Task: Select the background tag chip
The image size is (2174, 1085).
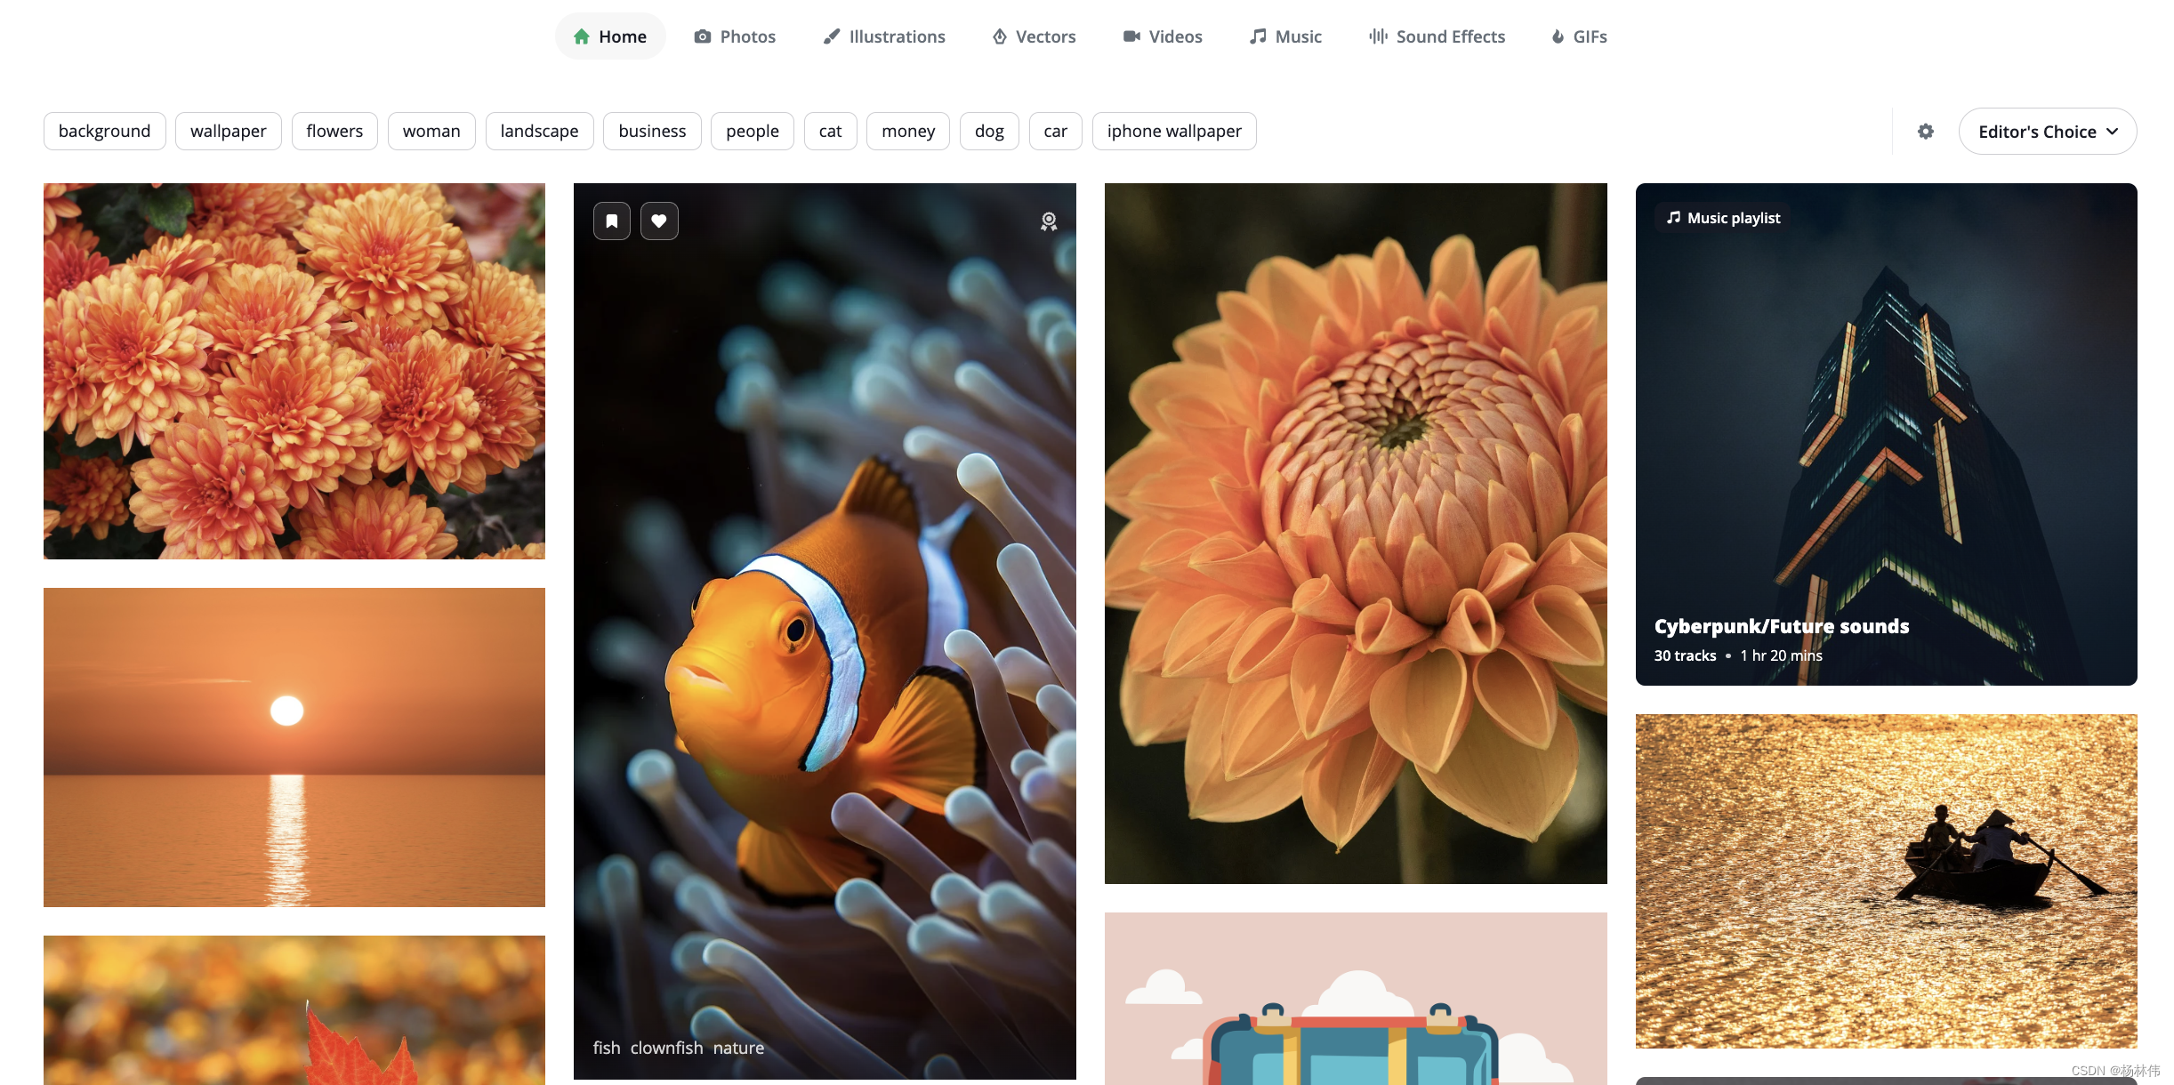Action: 104,132
